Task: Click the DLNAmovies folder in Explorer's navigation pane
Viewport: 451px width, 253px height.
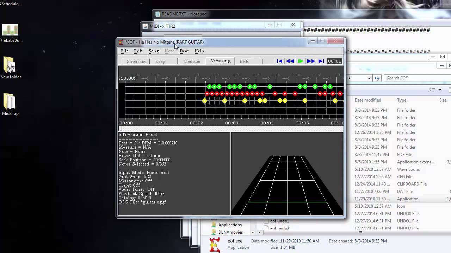Action: click(x=230, y=232)
